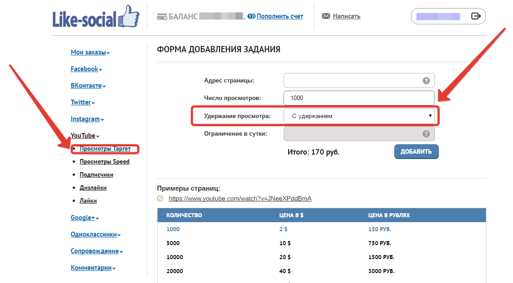The height and width of the screenshot is (283, 513).
Task: Click the 3000 РУБ. price cell
Action: [x=381, y=271]
